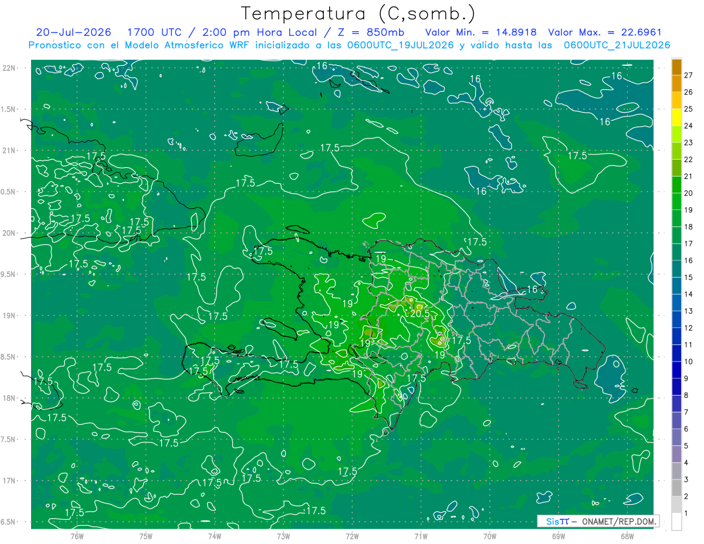
Task: Click the dark blue segment between 9 and 10
Action: [676, 370]
